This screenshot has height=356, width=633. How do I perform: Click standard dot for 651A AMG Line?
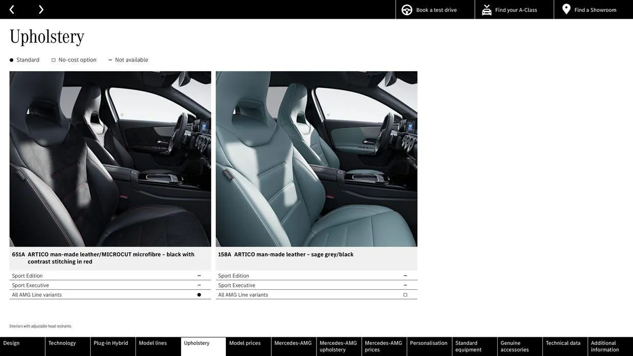199,295
